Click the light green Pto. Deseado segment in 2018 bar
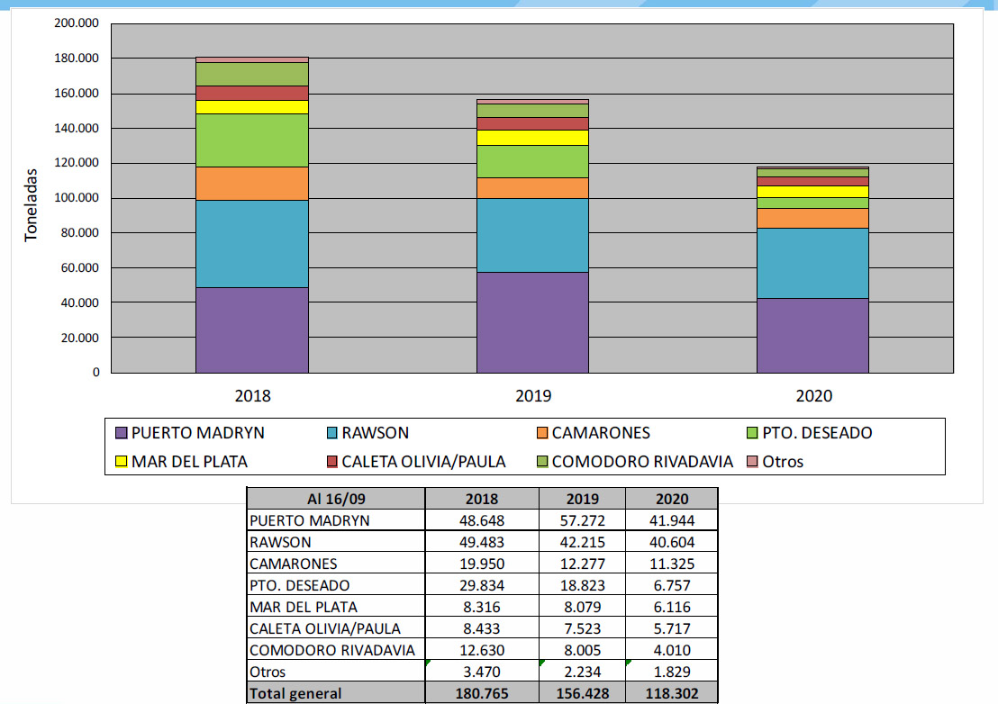Viewport: 998px width, 704px height. [252, 140]
